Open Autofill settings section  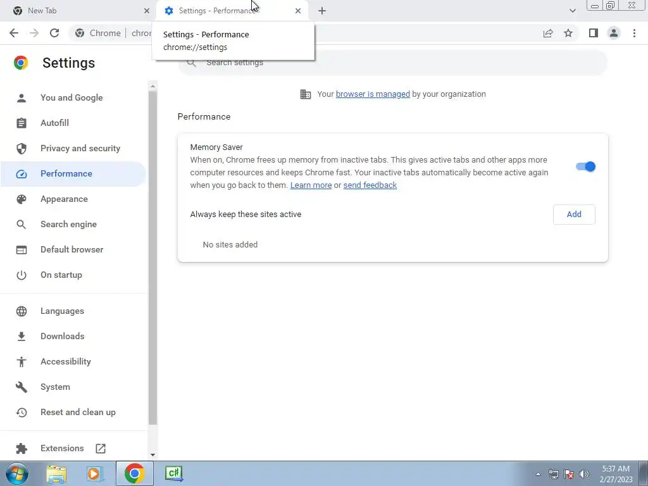54,123
